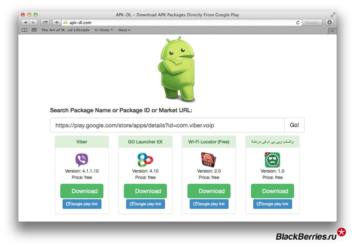The width and height of the screenshot is (355, 247).
Task: Click the Android robot logo
Action: click(x=177, y=69)
